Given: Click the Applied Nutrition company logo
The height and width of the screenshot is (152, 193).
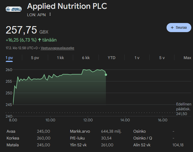Looking at the screenshot, I should click(x=14, y=9).
